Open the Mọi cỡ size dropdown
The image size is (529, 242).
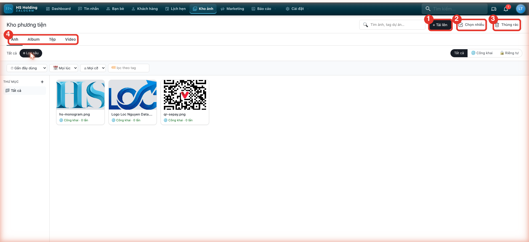[x=93, y=68]
